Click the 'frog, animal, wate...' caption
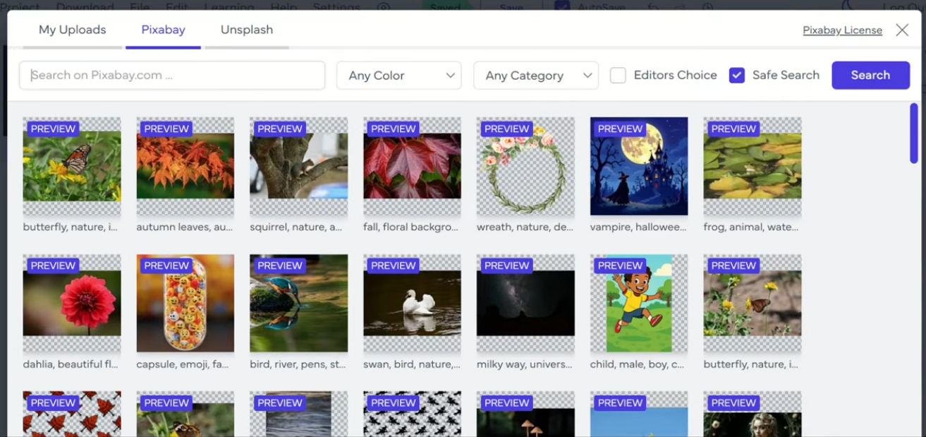The width and height of the screenshot is (926, 437). tap(751, 227)
